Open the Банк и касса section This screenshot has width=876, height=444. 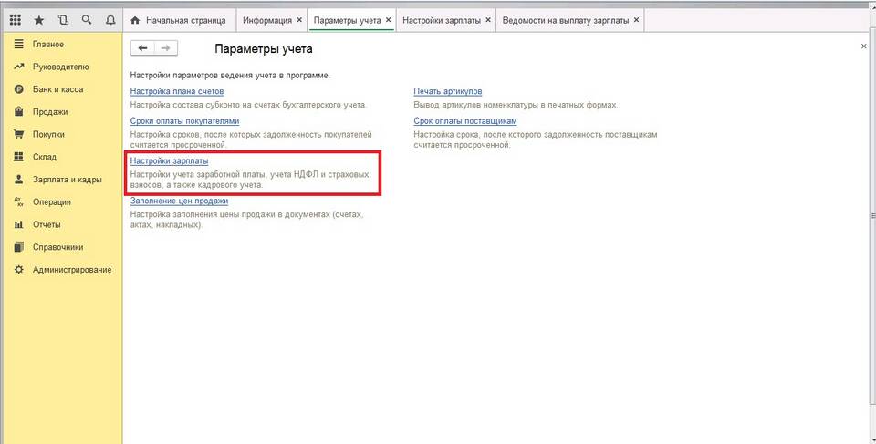pyautogui.click(x=57, y=89)
